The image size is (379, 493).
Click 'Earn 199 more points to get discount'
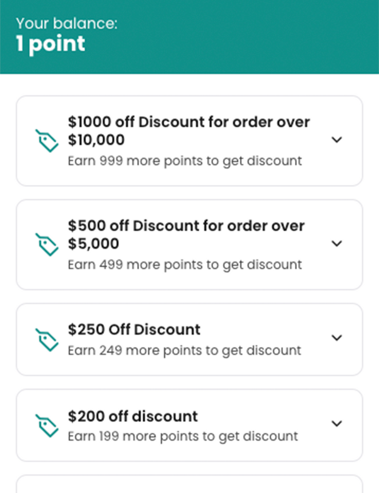click(183, 436)
